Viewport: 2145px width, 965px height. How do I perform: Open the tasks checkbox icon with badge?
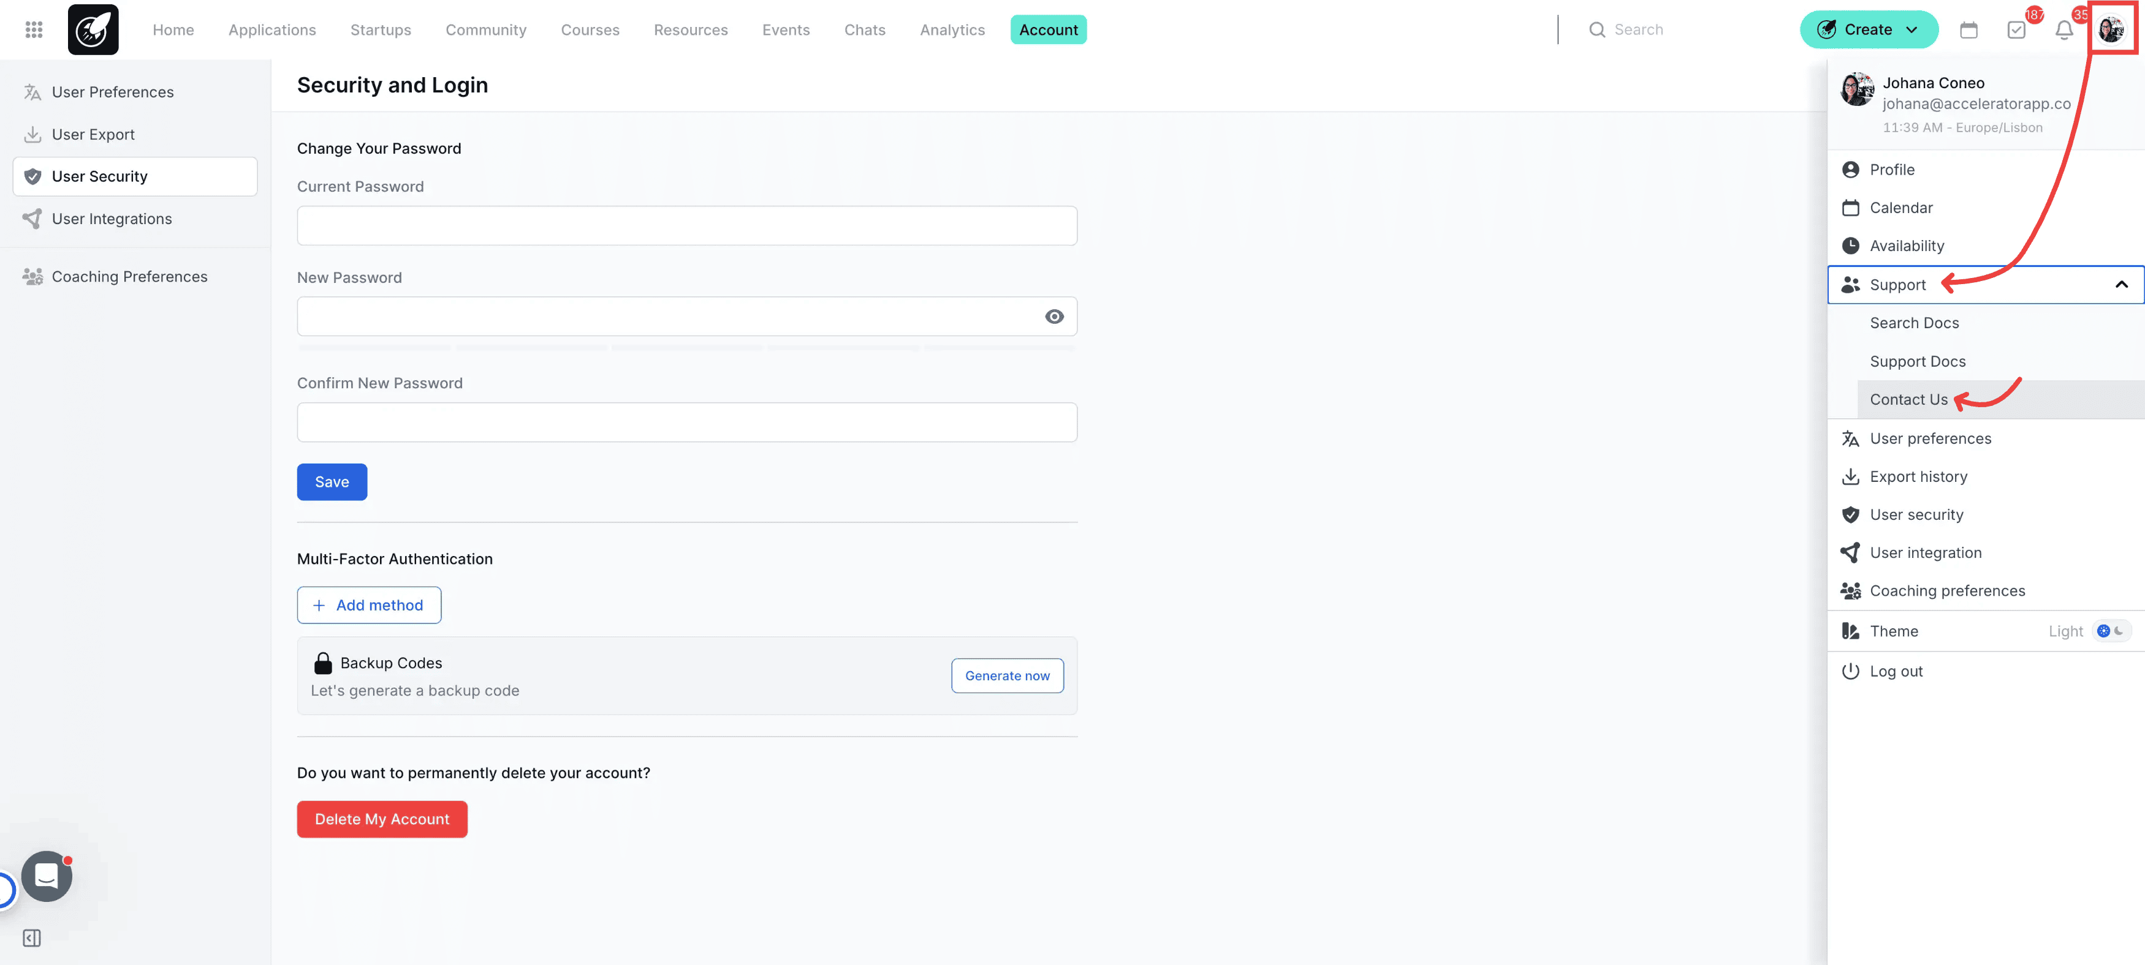(x=2016, y=30)
